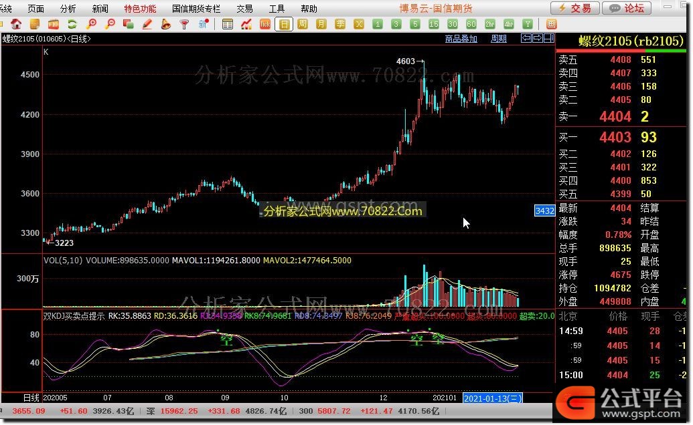Click the 持仓 value 1094782
The height and width of the screenshot is (425, 693).
pos(613,288)
